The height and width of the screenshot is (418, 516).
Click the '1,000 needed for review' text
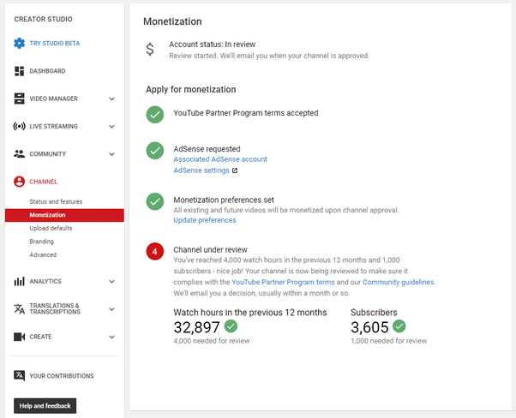pyautogui.click(x=388, y=341)
